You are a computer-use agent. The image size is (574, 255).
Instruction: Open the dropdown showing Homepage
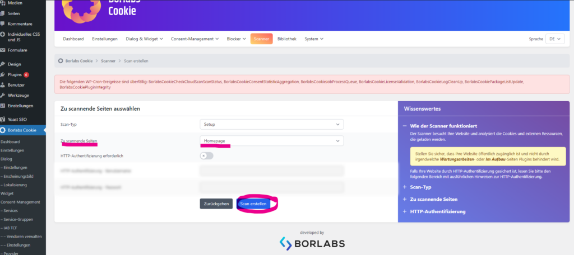(271, 141)
